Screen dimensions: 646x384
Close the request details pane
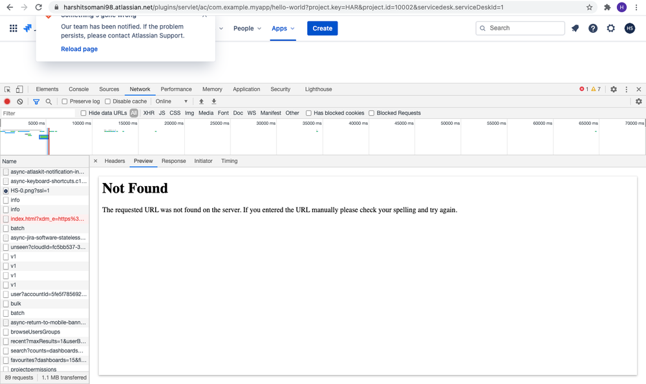pos(96,161)
